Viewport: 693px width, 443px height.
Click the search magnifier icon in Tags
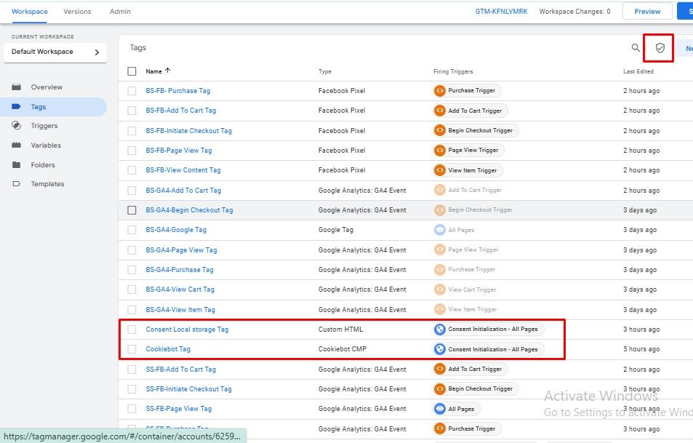pyautogui.click(x=636, y=48)
